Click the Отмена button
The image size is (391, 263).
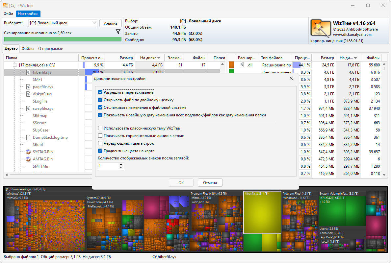[x=210, y=182]
